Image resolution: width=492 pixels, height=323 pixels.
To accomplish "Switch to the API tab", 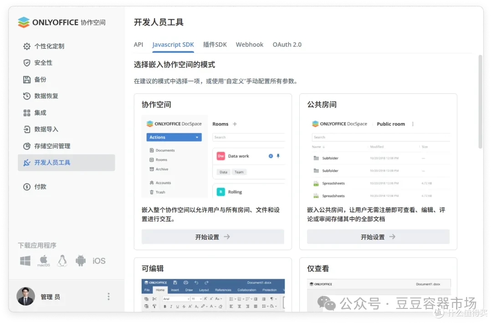I will (x=138, y=45).
